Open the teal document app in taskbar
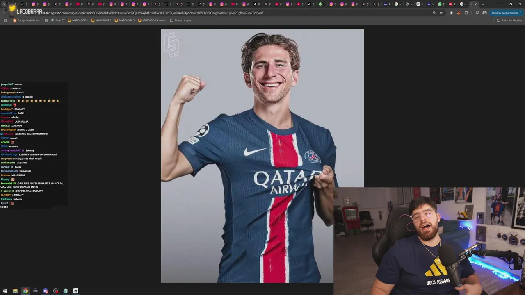The image size is (525, 295). pyautogui.click(x=65, y=291)
